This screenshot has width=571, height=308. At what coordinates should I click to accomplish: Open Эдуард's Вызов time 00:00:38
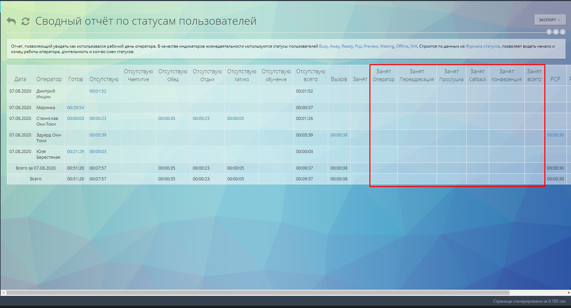pyautogui.click(x=339, y=135)
